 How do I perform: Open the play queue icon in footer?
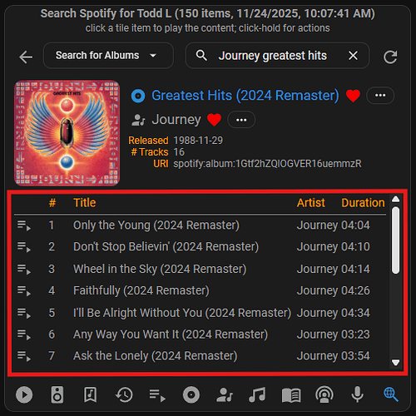pos(157,395)
